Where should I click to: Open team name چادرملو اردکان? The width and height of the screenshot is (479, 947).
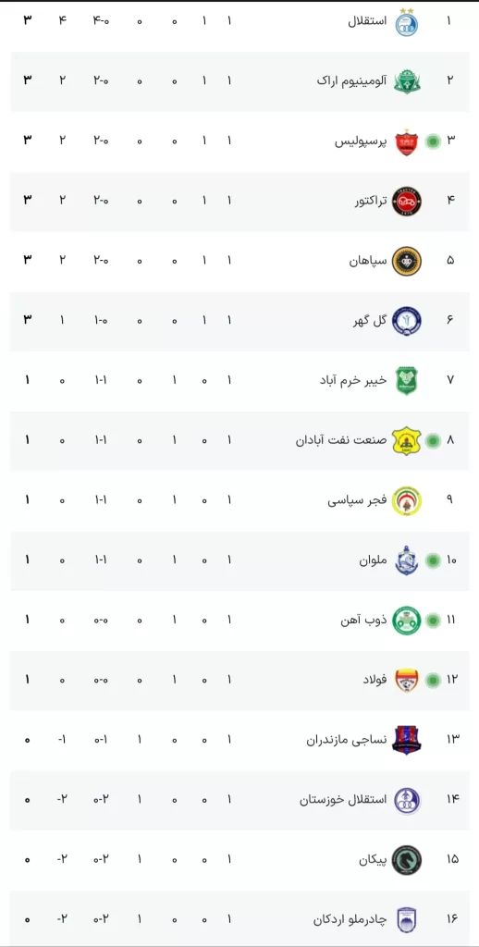(350, 920)
